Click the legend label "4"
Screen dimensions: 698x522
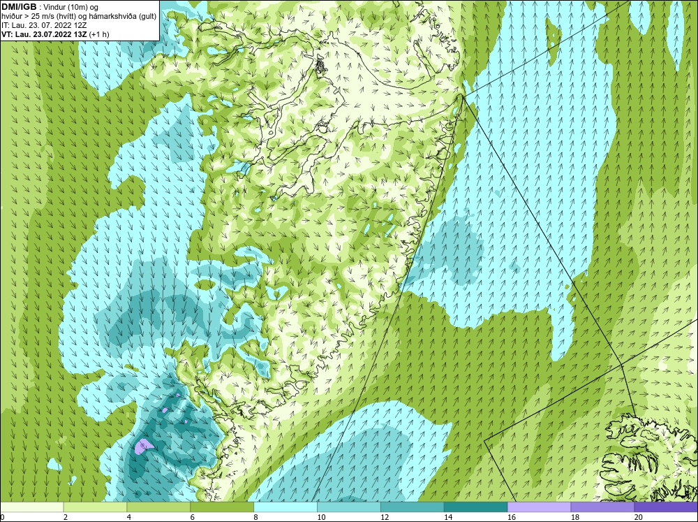click(x=128, y=517)
